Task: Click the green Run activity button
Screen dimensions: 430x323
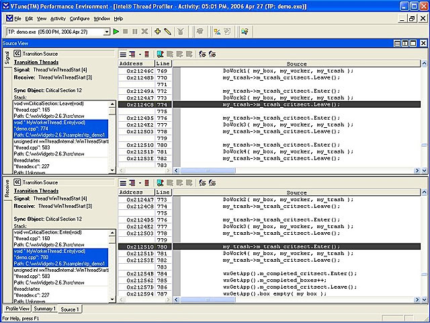Action: (x=116, y=31)
